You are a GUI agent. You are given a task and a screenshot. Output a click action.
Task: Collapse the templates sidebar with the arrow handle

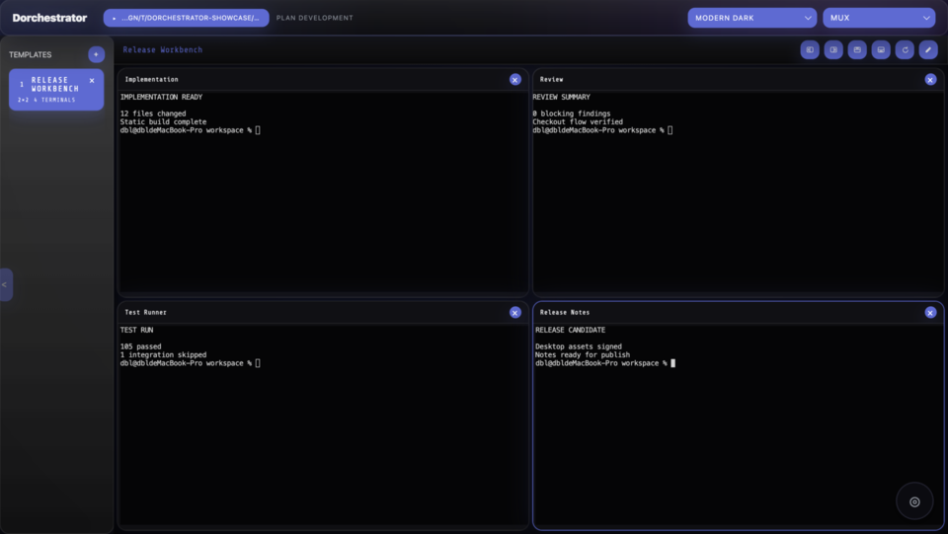point(5,284)
